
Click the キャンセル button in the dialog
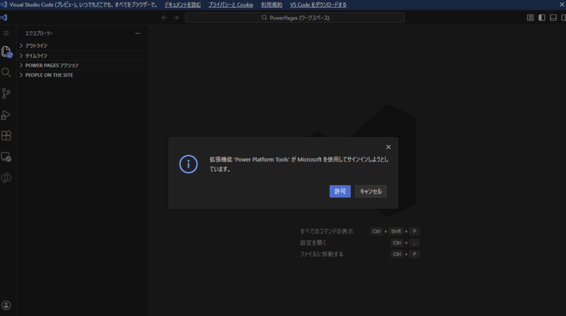pos(370,191)
